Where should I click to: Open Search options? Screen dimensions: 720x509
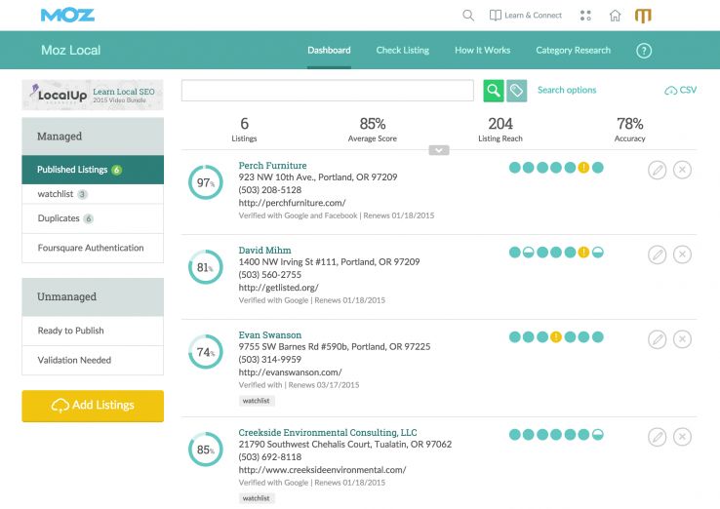pyautogui.click(x=567, y=90)
